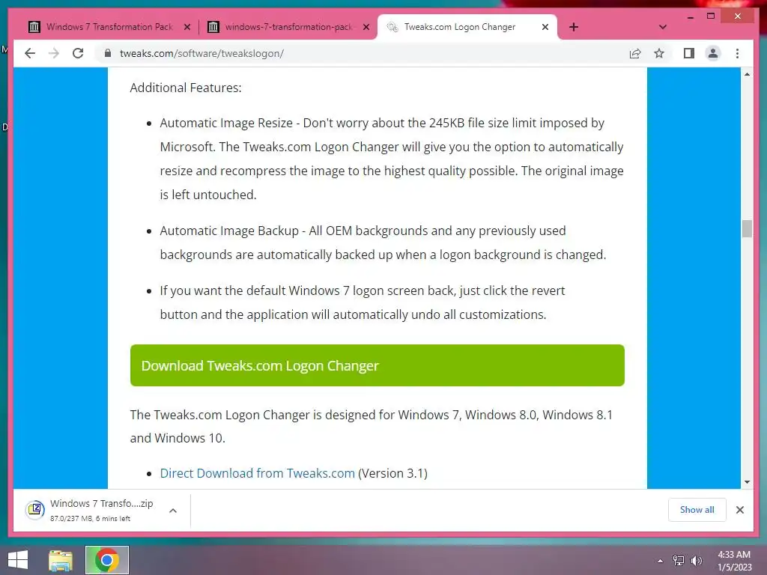The width and height of the screenshot is (767, 575).
Task: Open the volume speaker icon
Action: (x=696, y=560)
